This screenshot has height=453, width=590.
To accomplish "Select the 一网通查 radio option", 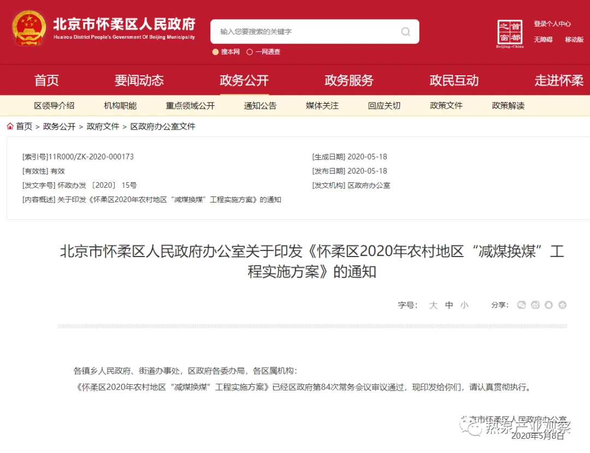I will point(250,52).
